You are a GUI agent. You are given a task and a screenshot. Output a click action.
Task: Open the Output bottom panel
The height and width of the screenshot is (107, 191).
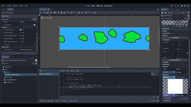(42, 101)
